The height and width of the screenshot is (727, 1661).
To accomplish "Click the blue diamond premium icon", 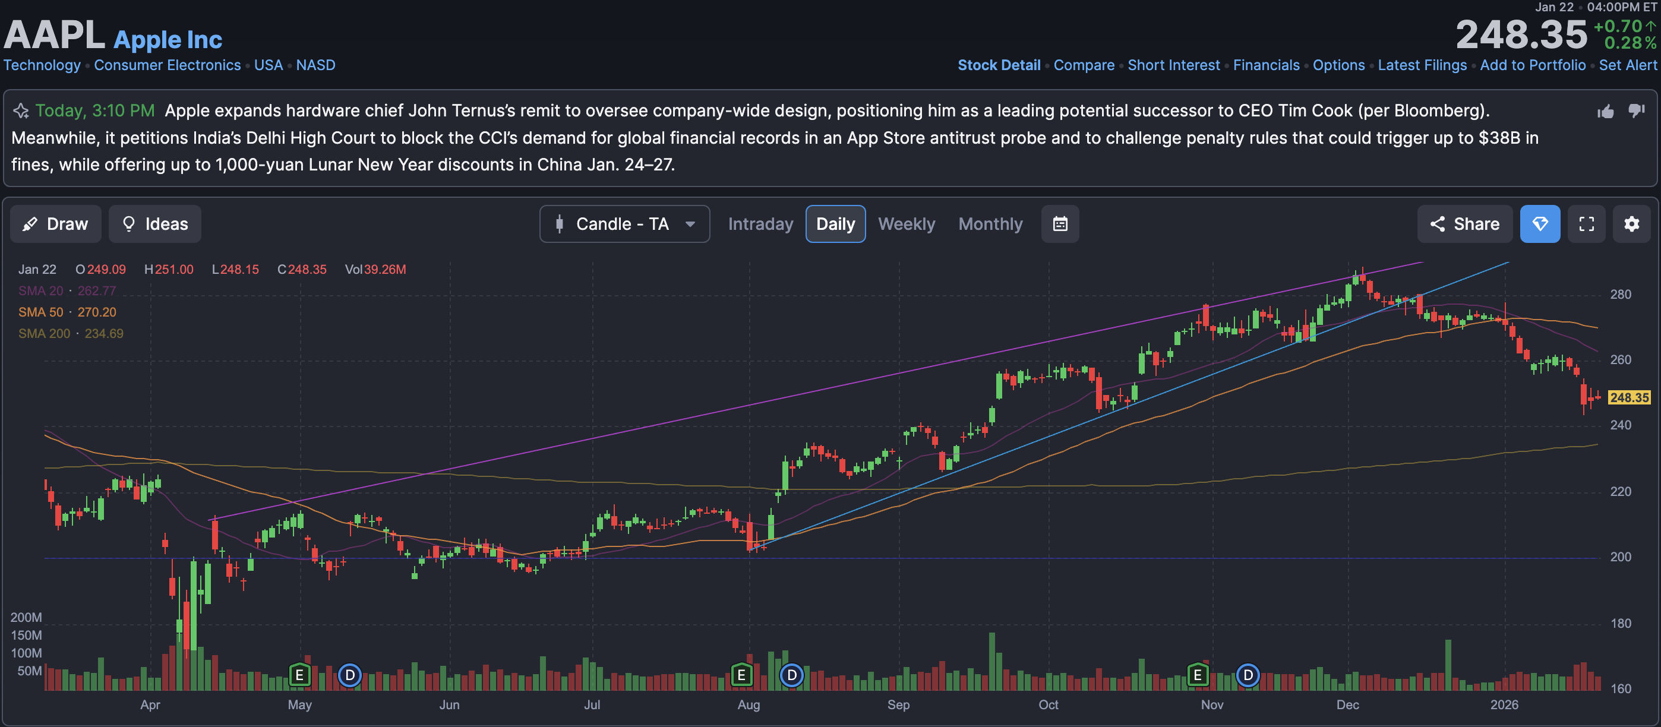I will 1539,224.
